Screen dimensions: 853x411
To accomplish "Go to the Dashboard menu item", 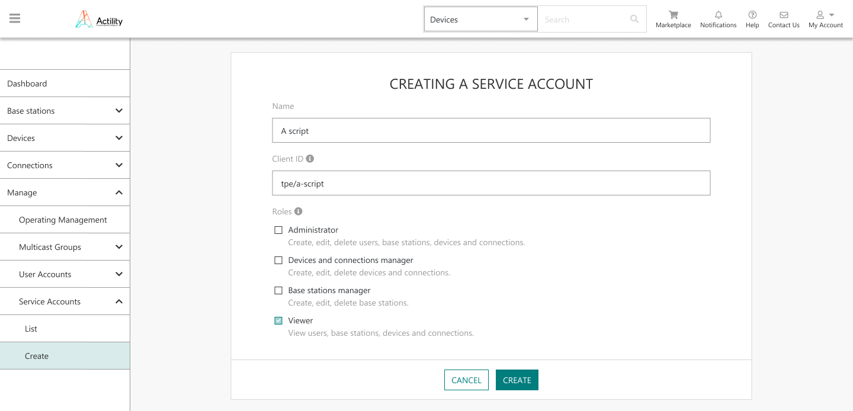I will (x=27, y=84).
